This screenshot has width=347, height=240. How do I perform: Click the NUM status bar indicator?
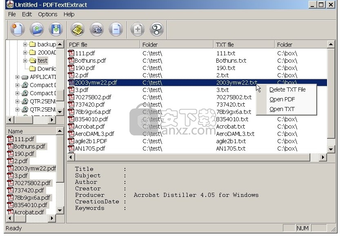tap(303, 228)
